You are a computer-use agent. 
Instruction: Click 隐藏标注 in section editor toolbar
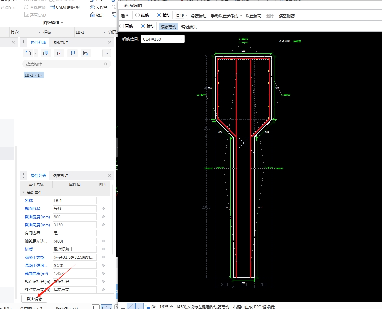(199, 16)
